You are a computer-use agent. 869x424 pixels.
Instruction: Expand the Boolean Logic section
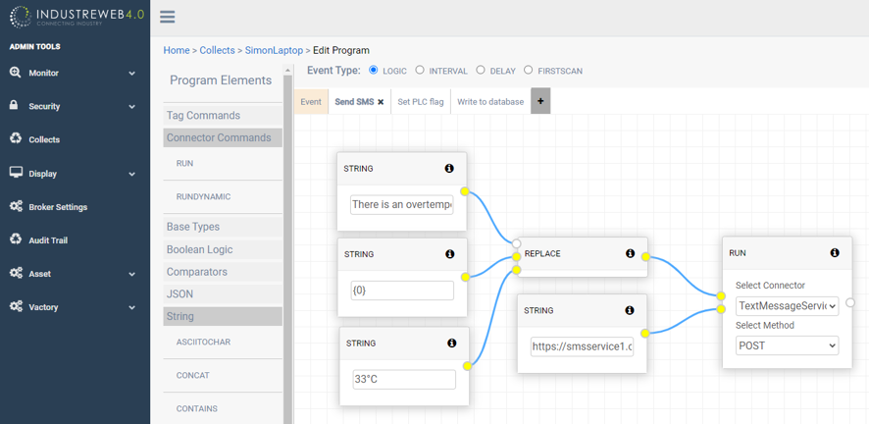point(223,249)
